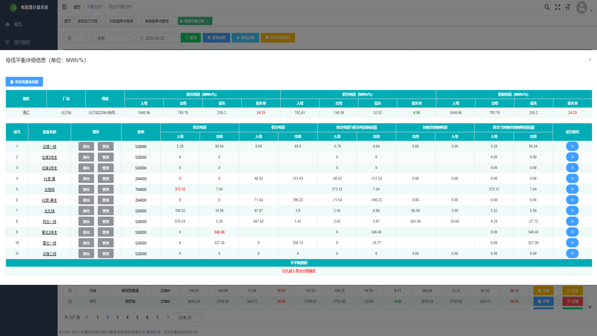Click the 首页 dashboard icon in the sidebar

[x=8, y=24]
